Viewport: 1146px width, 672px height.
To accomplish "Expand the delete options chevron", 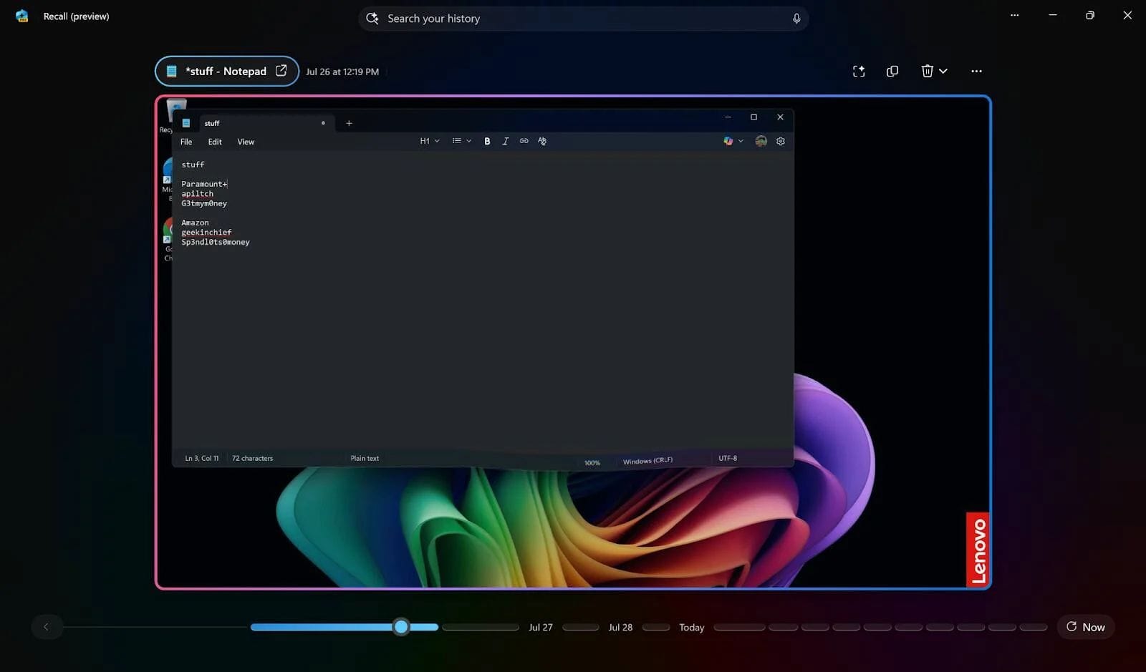I will tap(943, 71).
